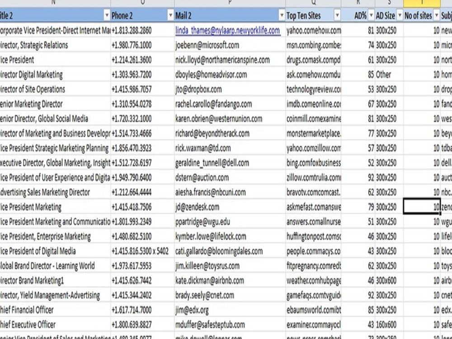Select cell karen.obrien@westernunion.com
Image resolution: width=452 pixels, height=339 pixels.
coord(230,118)
